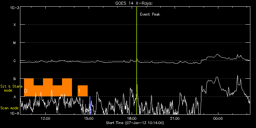The width and height of the screenshot is (256, 128).
Task: Click the X flare class axis label
Action: tap(15, 25)
